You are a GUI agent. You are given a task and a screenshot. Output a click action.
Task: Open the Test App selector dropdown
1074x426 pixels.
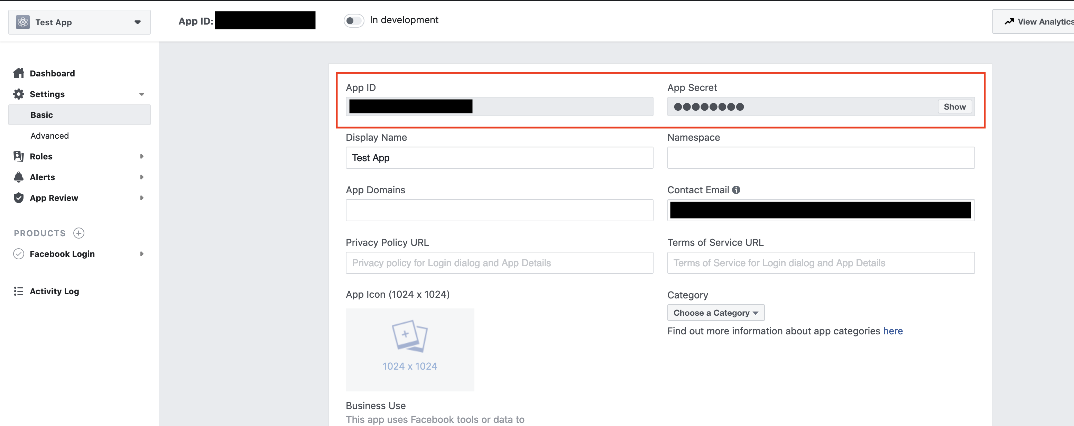point(79,22)
